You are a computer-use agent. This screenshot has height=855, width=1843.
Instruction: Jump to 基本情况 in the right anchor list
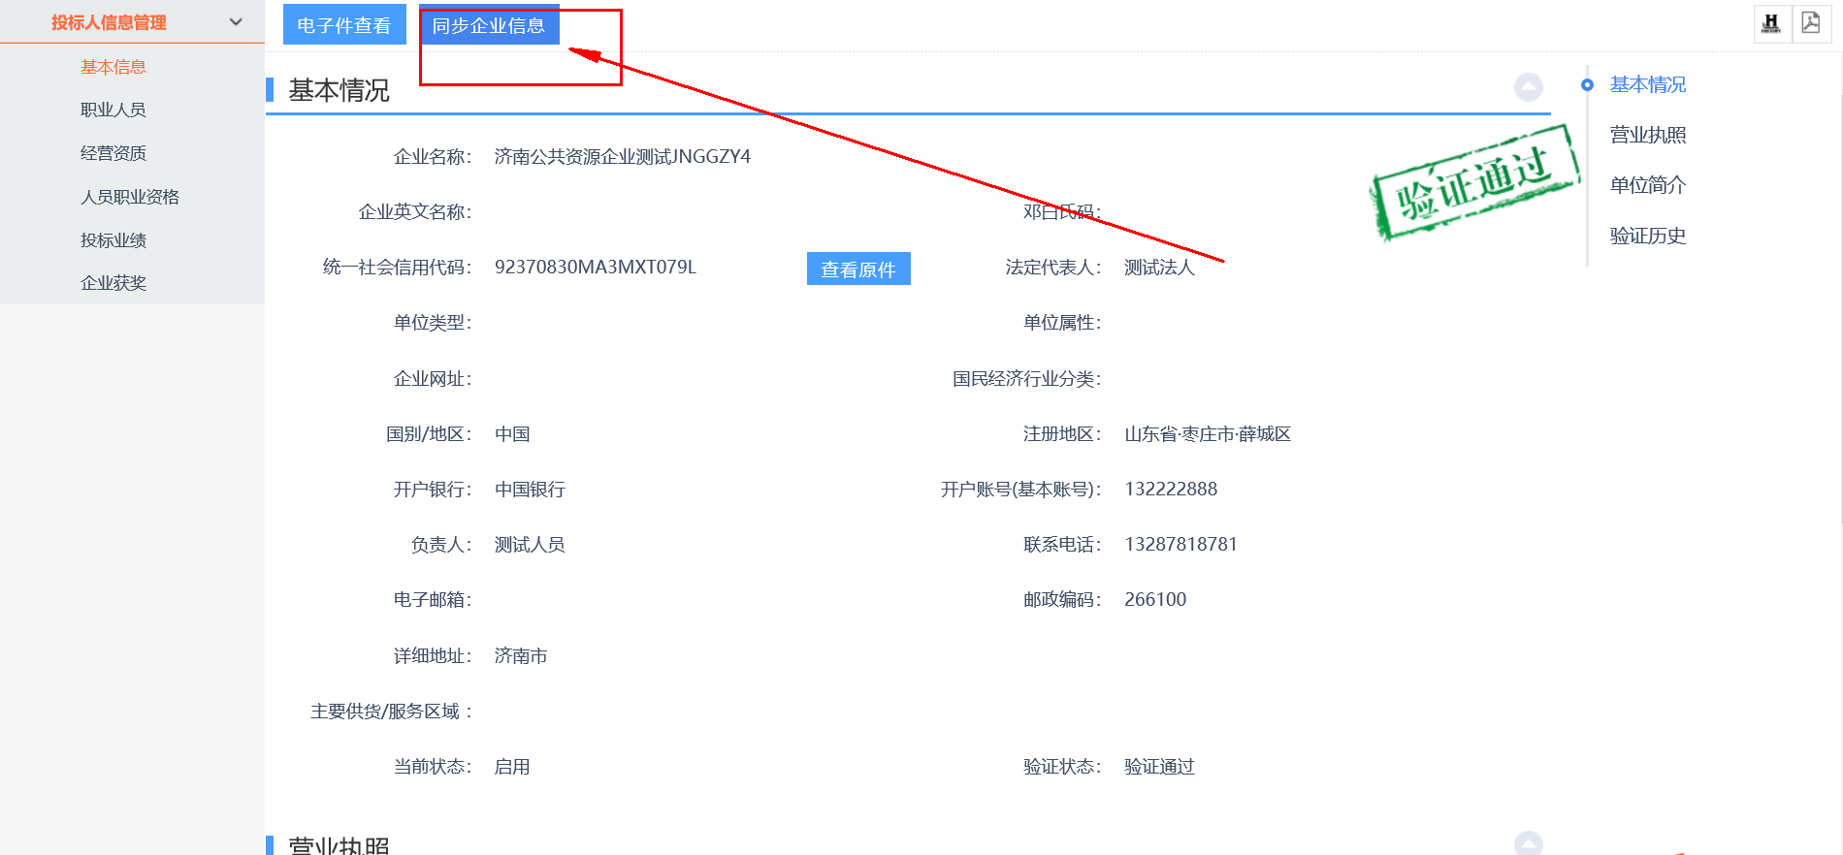click(1647, 84)
